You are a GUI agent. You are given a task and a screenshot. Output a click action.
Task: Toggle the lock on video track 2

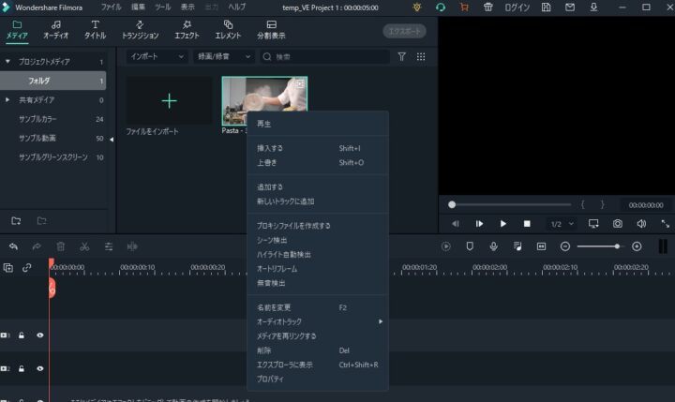point(22,368)
